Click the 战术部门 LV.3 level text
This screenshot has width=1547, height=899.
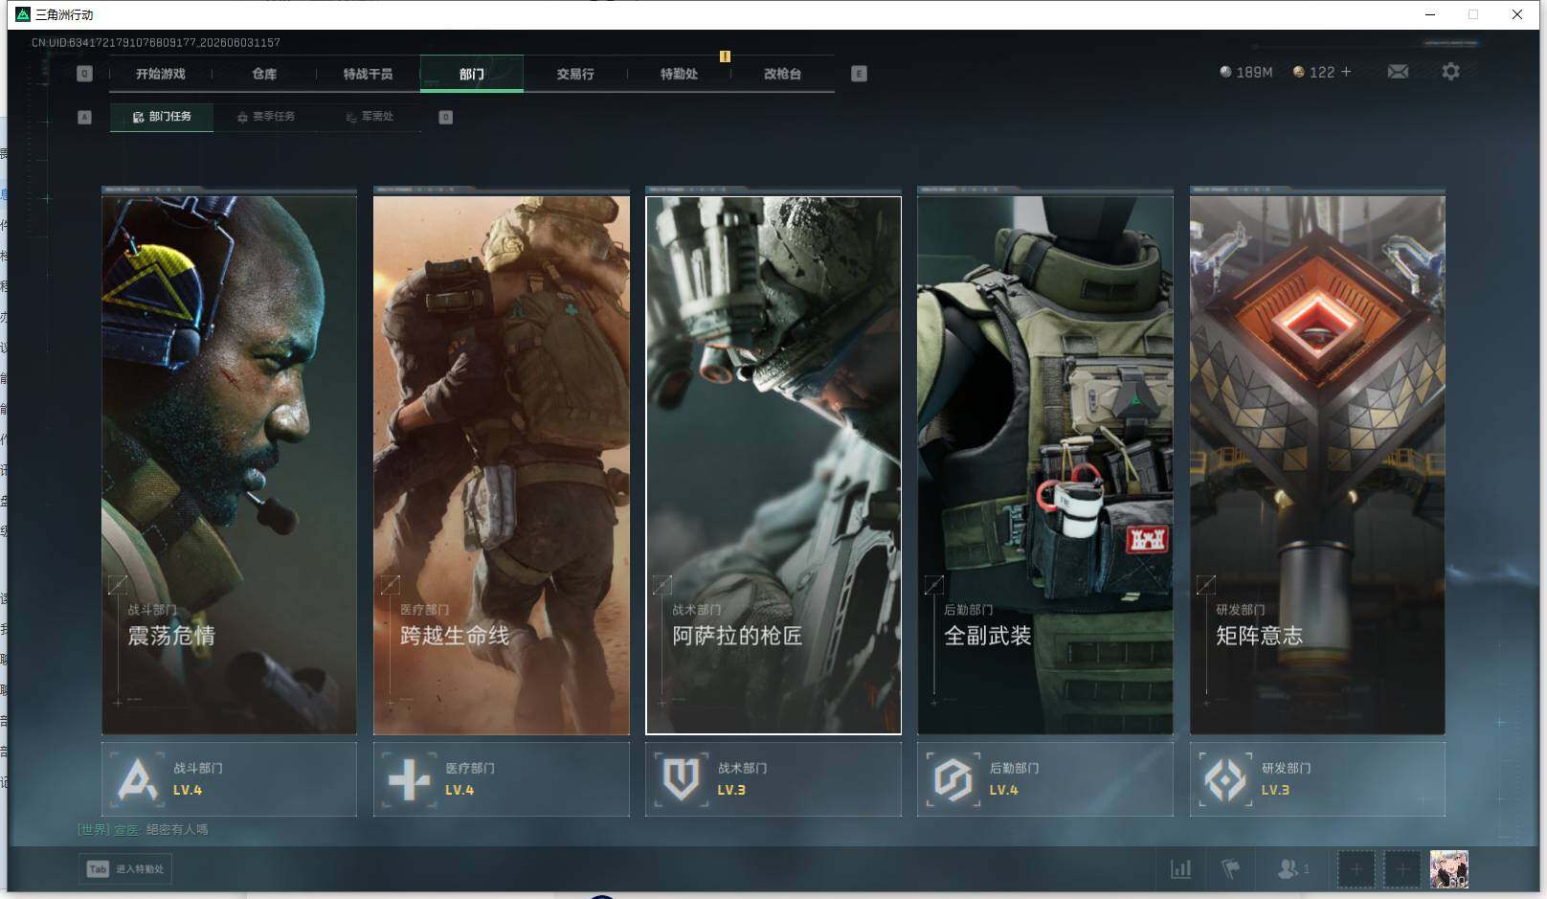pos(731,790)
